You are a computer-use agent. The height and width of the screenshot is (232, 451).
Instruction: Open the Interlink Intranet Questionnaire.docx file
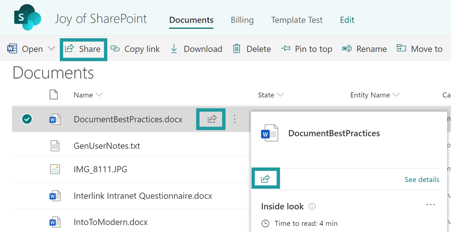coord(142,196)
